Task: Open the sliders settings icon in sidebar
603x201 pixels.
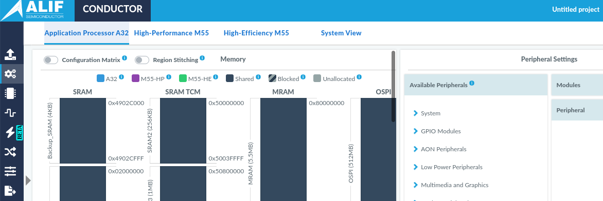Action: (10, 171)
